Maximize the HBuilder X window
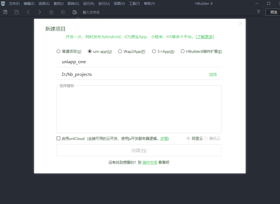This screenshot has width=280, height=204. pos(268,4)
